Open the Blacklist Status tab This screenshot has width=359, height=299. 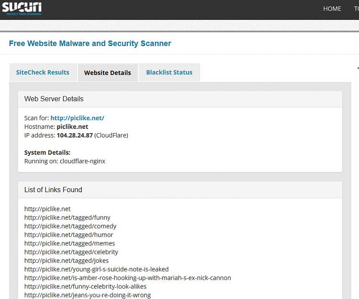[169, 72]
